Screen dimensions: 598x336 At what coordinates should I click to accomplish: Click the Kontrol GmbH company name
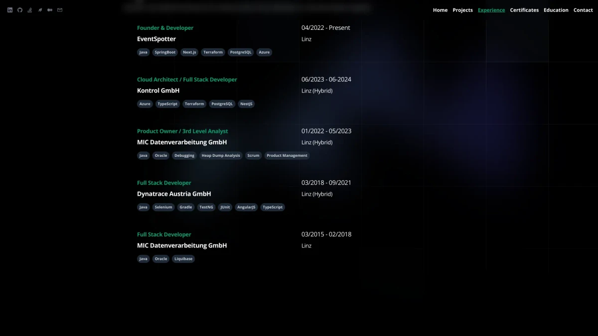tap(158, 91)
